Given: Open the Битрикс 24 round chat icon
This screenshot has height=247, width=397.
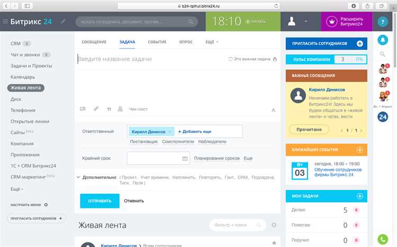Looking at the screenshot, I should [x=383, y=117].
